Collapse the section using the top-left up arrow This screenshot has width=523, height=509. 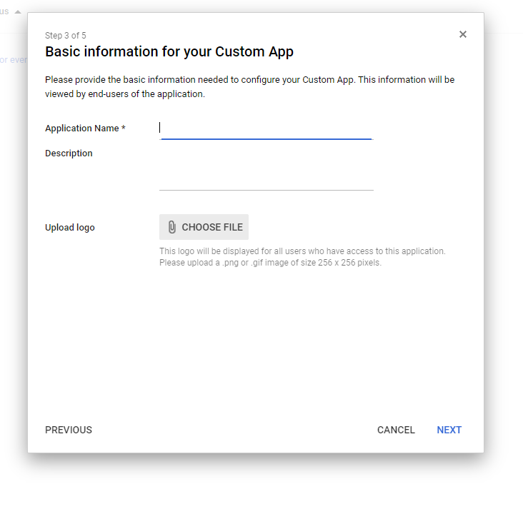[18, 11]
